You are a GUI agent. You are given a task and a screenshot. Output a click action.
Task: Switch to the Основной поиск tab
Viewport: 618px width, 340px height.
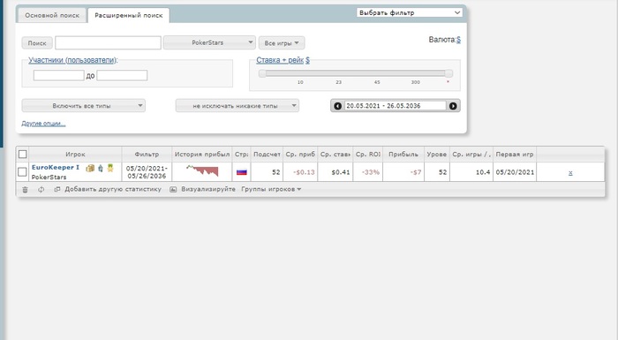[x=52, y=15]
